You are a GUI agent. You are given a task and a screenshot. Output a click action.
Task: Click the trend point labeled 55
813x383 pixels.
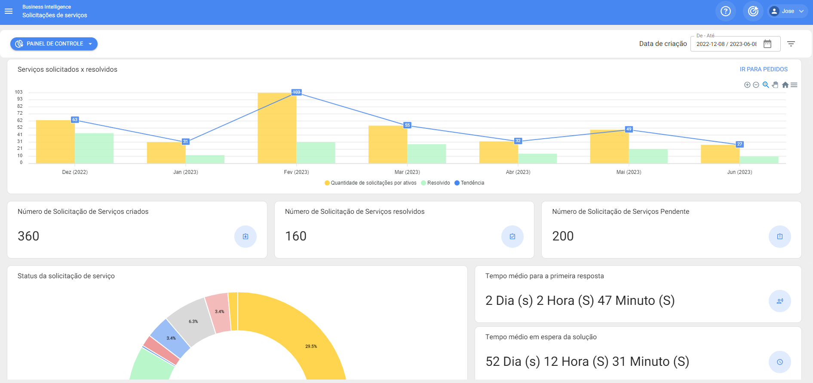[x=407, y=125]
